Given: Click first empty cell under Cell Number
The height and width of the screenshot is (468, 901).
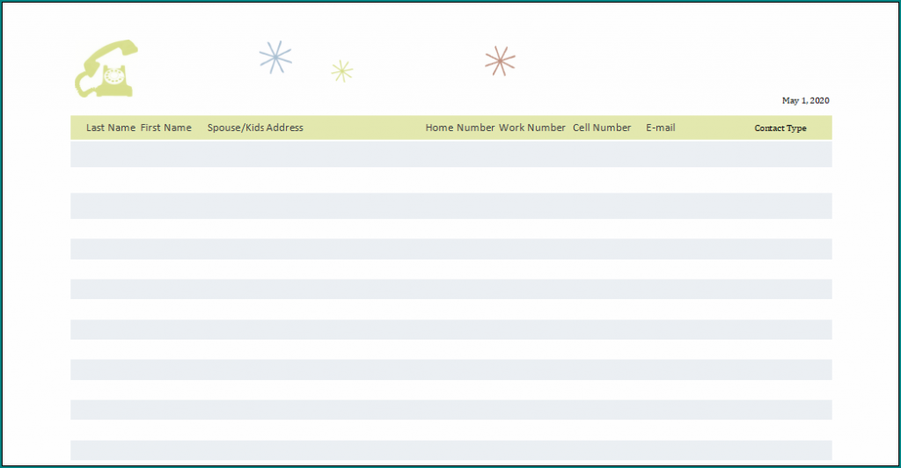Looking at the screenshot, I should [x=602, y=155].
